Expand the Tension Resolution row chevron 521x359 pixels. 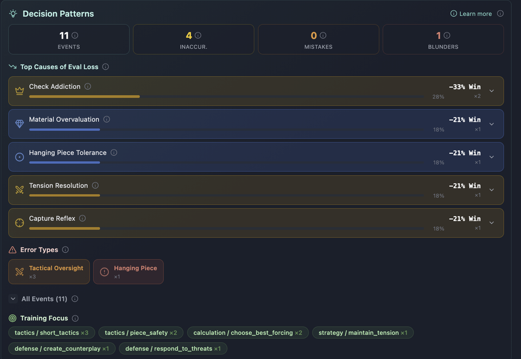point(492,190)
